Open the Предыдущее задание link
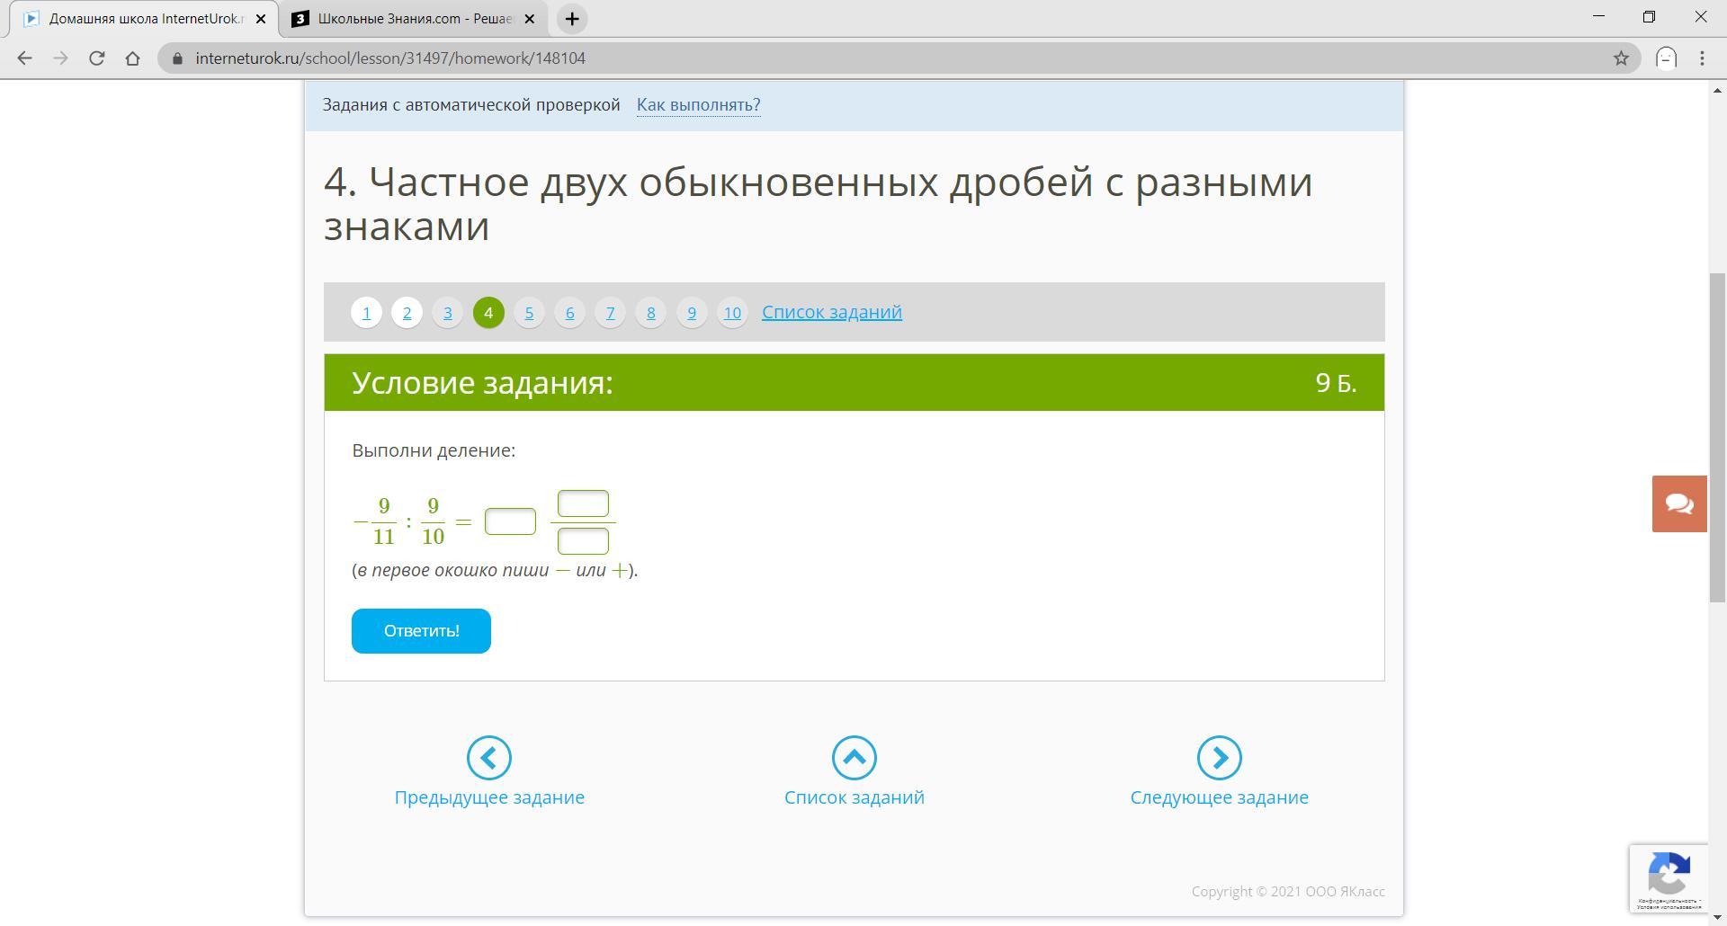 coord(489,797)
